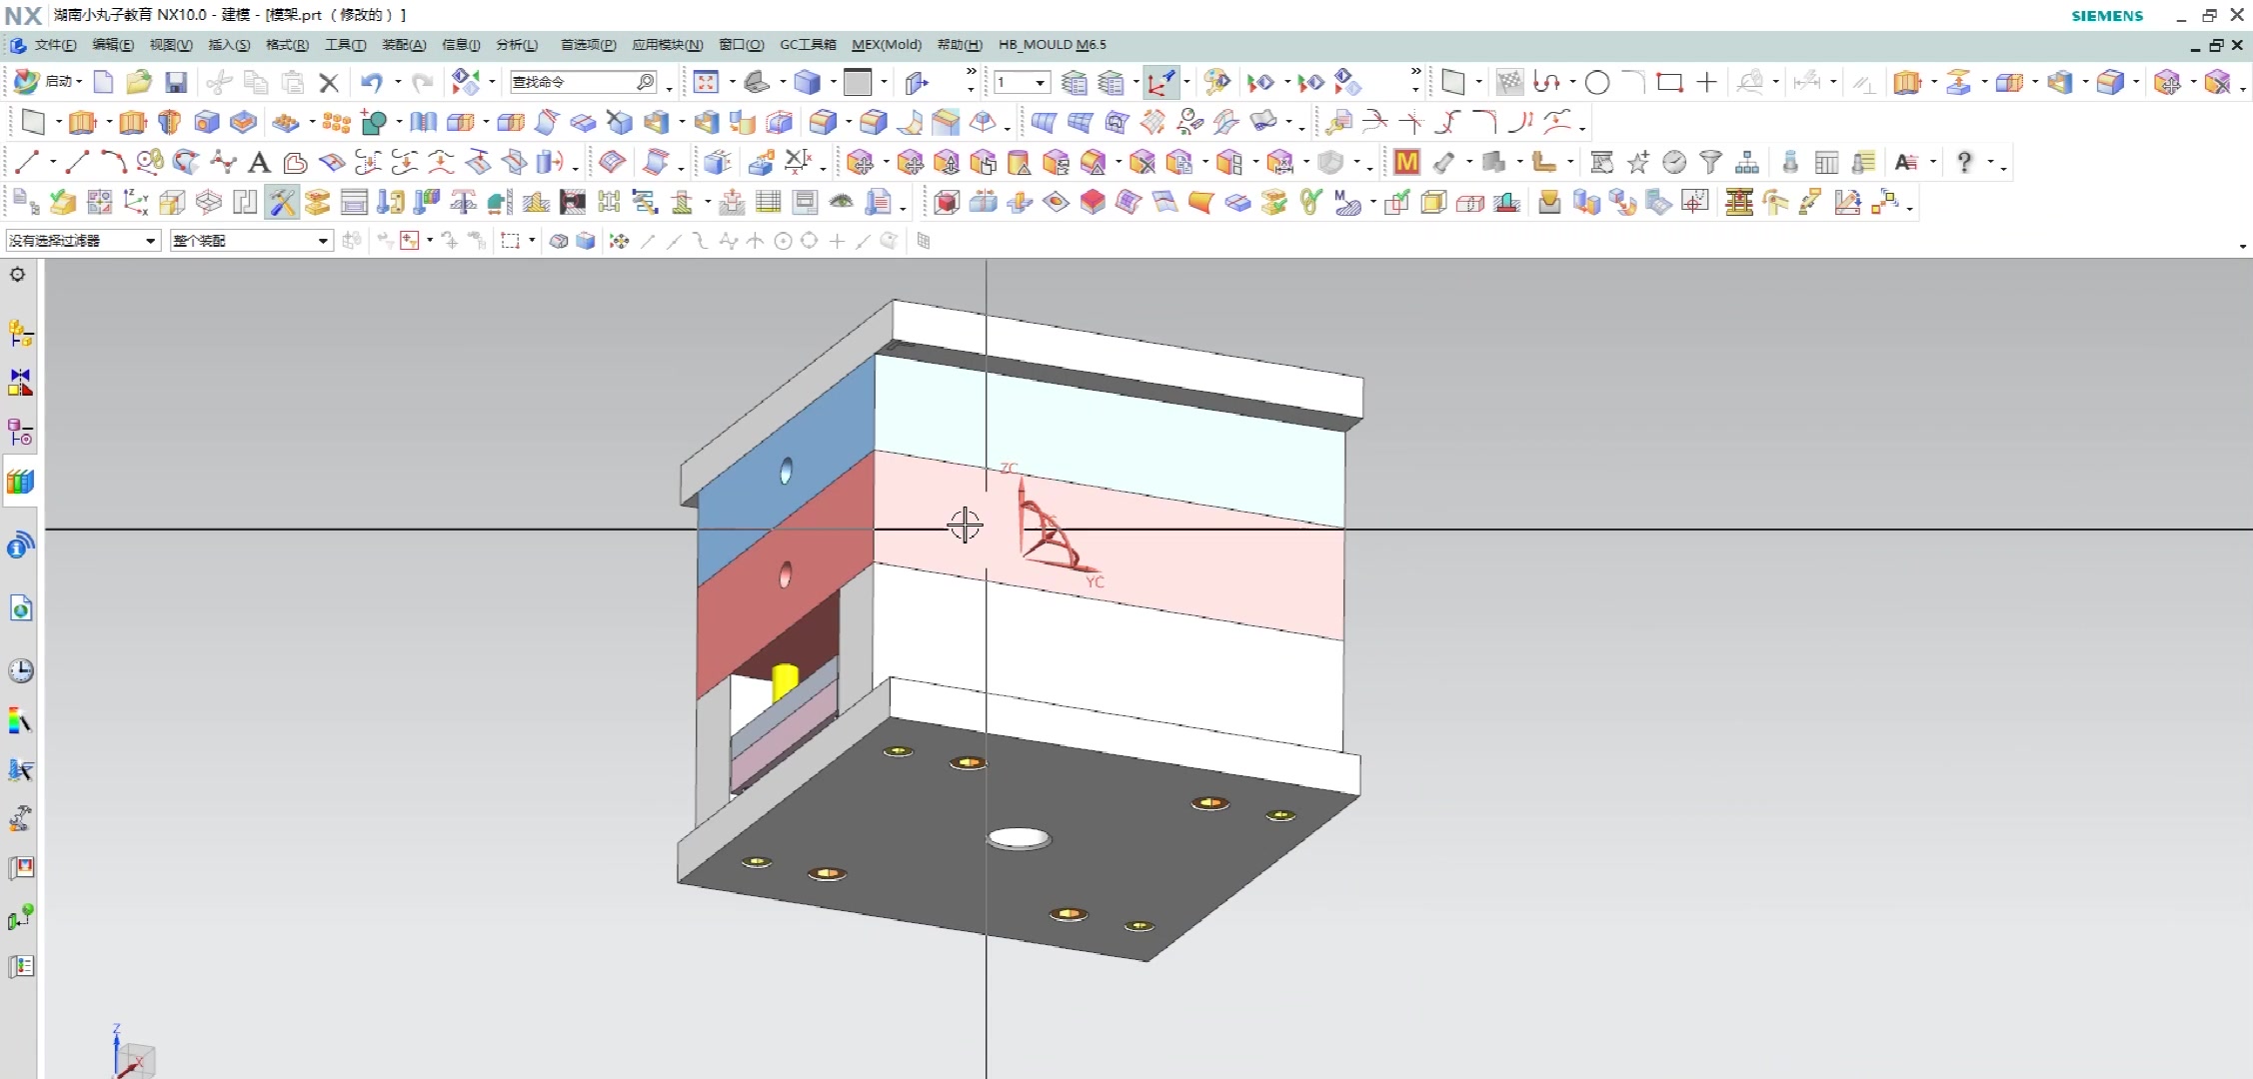Select the blue plate side face with hole
This screenshot has height=1079, width=2253.
787,470
